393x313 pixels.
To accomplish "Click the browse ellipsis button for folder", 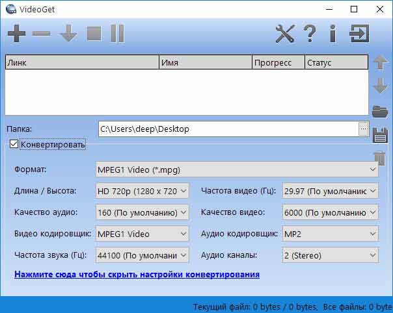I will coord(363,129).
